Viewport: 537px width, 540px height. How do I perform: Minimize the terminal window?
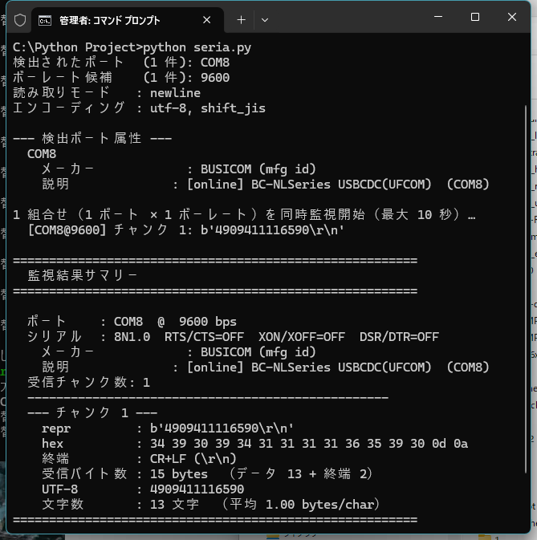click(x=438, y=17)
